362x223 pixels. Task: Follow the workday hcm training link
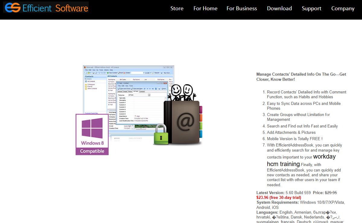(301, 160)
